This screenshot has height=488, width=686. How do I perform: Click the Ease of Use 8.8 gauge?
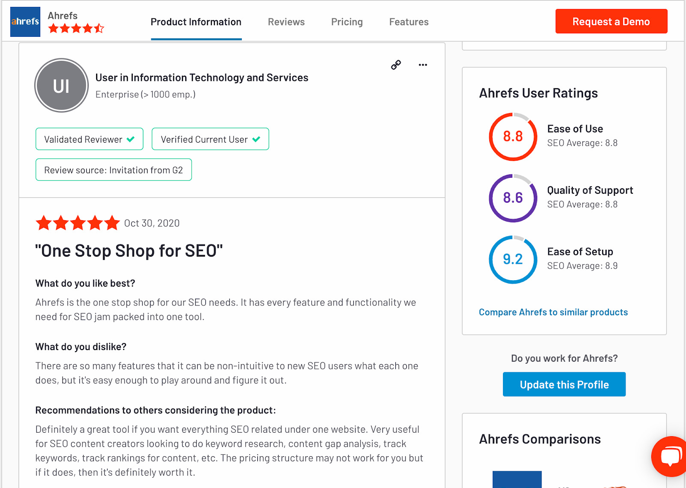click(513, 137)
